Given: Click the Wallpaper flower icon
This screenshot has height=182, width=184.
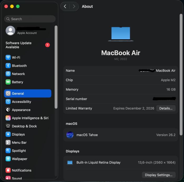Looking at the screenshot, I should click(8, 159).
